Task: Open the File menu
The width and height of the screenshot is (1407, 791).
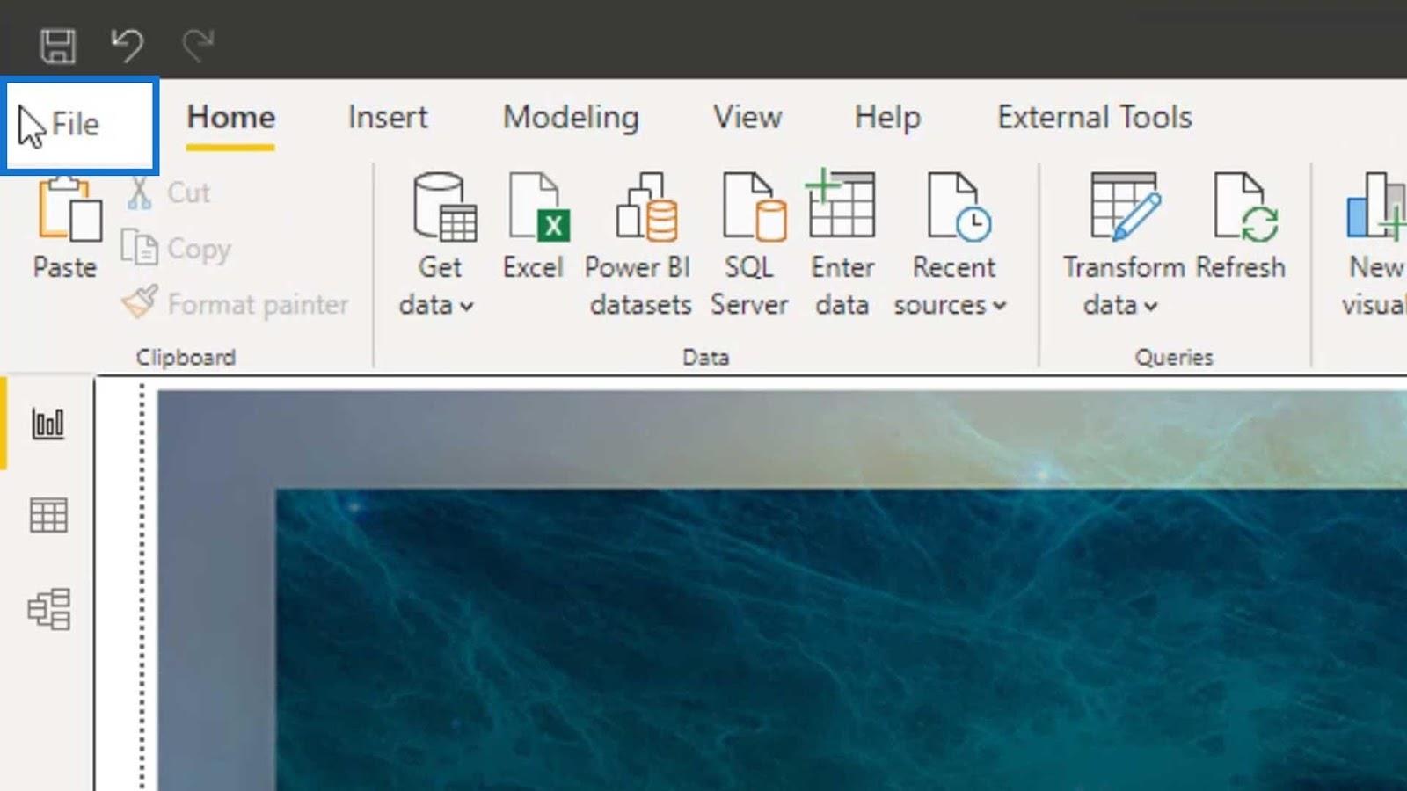Action: click(79, 124)
